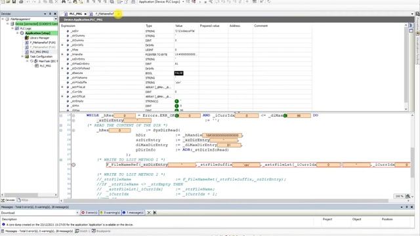Click the Prepared value column header
The height and width of the screenshot is (236, 420).
tap(209, 26)
